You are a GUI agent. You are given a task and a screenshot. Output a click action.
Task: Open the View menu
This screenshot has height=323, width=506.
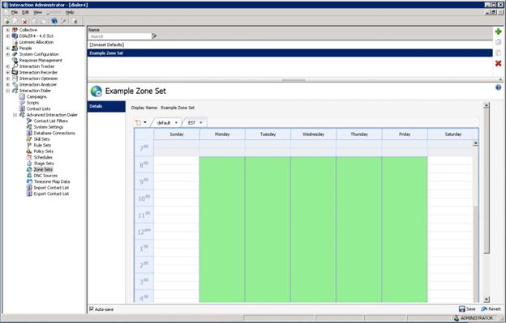(38, 12)
